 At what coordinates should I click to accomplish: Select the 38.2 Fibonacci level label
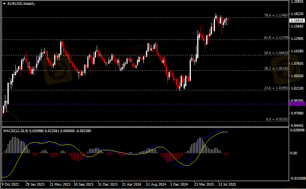(x=276, y=69)
